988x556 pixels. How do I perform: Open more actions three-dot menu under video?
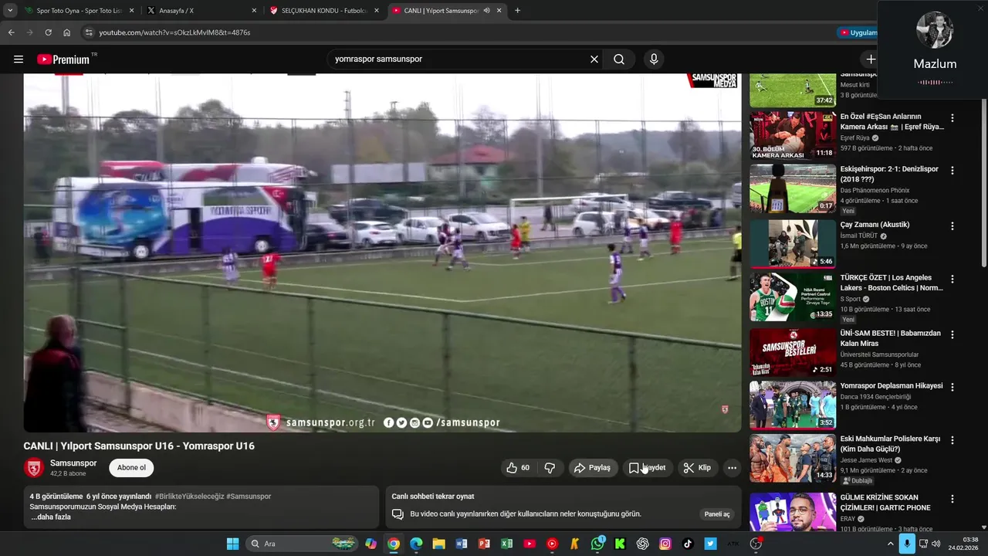[732, 468]
